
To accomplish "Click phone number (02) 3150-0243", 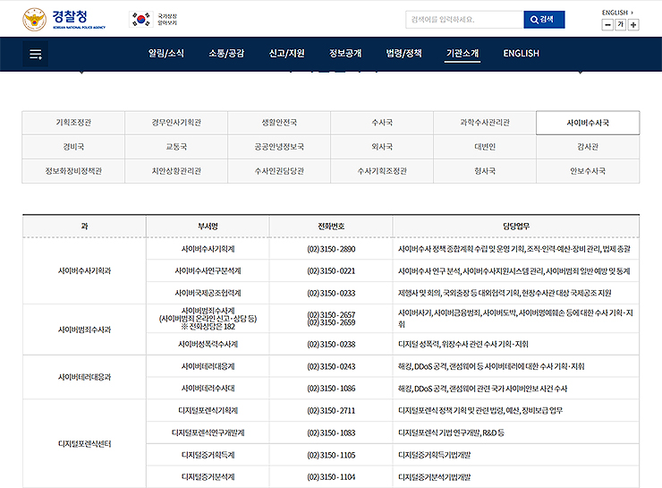I will pyautogui.click(x=331, y=366).
